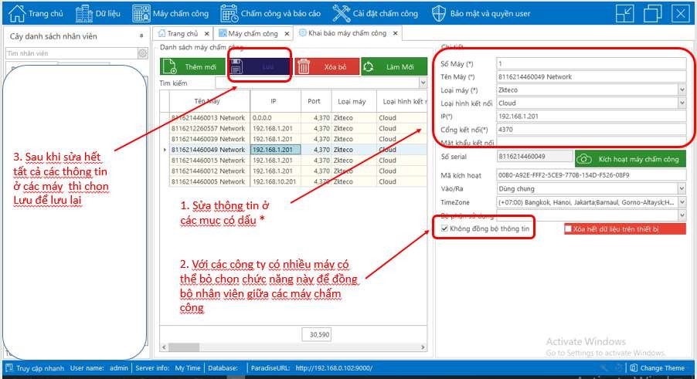Switch to the Máy chấm công tab
The height and width of the screenshot is (379, 697).
pyautogui.click(x=250, y=33)
